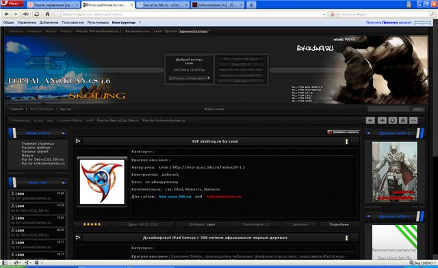Screen dimensions: 438x268
Task: Toggle the site menu block collapse icon
Action: pos(64,133)
